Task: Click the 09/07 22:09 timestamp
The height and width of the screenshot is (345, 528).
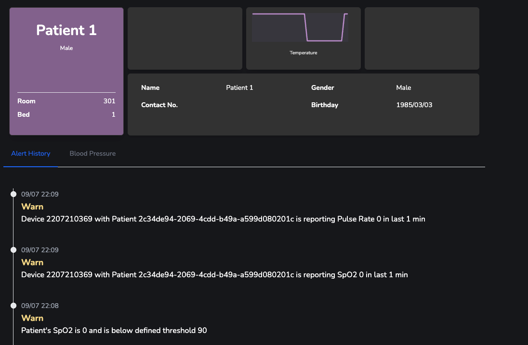Action: (40, 194)
